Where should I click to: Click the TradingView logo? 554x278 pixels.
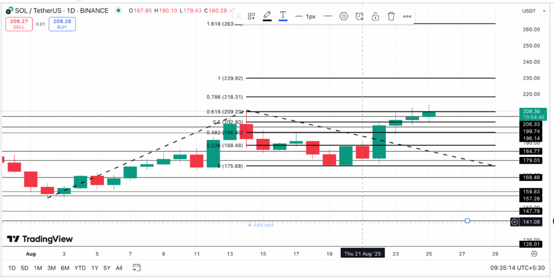pyautogui.click(x=40, y=239)
